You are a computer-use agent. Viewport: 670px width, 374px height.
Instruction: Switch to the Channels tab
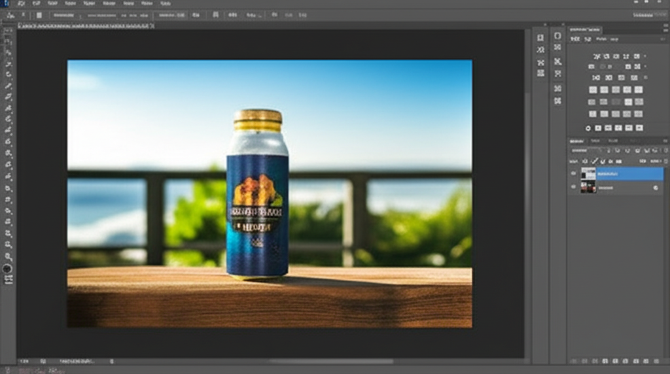point(595,141)
